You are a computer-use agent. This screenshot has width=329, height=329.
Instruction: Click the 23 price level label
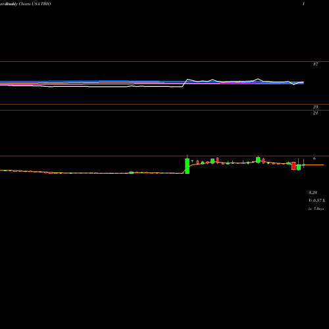click(315, 107)
